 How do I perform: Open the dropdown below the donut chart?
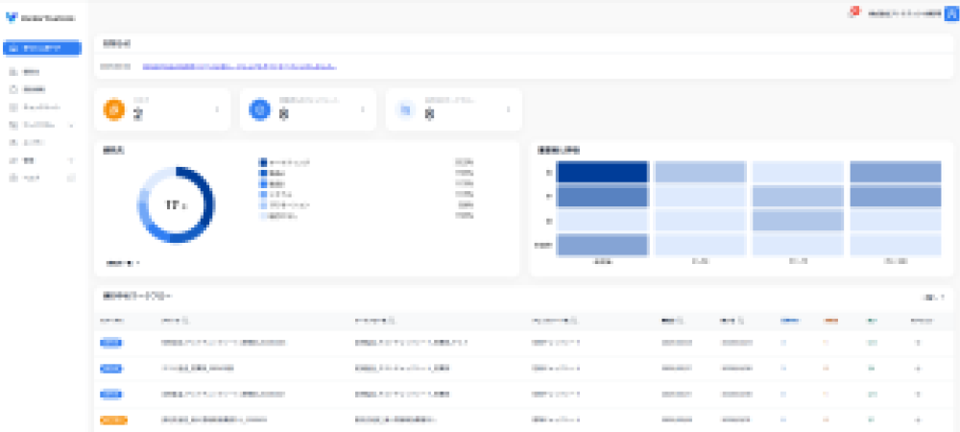click(123, 262)
